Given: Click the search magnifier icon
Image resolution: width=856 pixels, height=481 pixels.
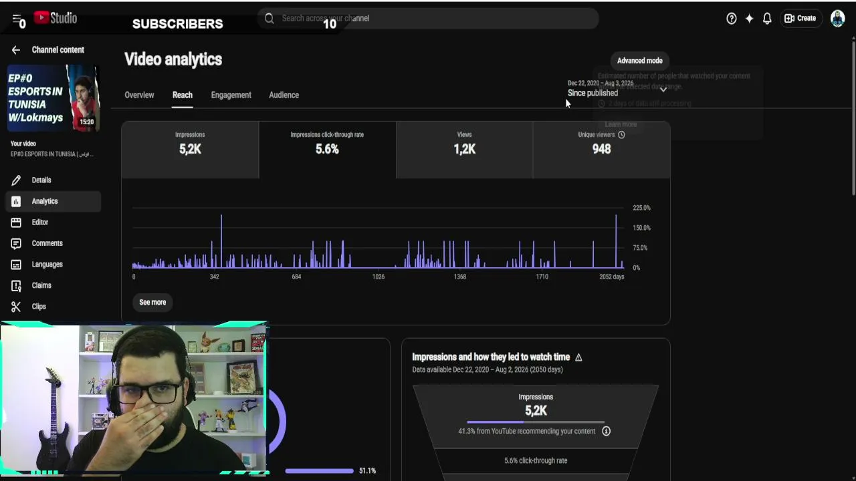Looking at the screenshot, I should coord(270,19).
